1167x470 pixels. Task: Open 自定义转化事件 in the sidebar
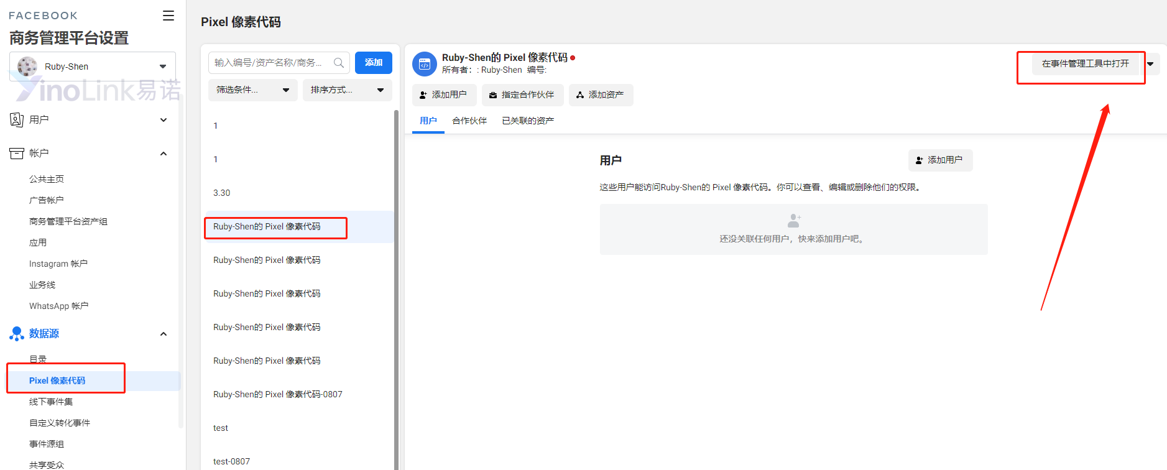(x=60, y=423)
